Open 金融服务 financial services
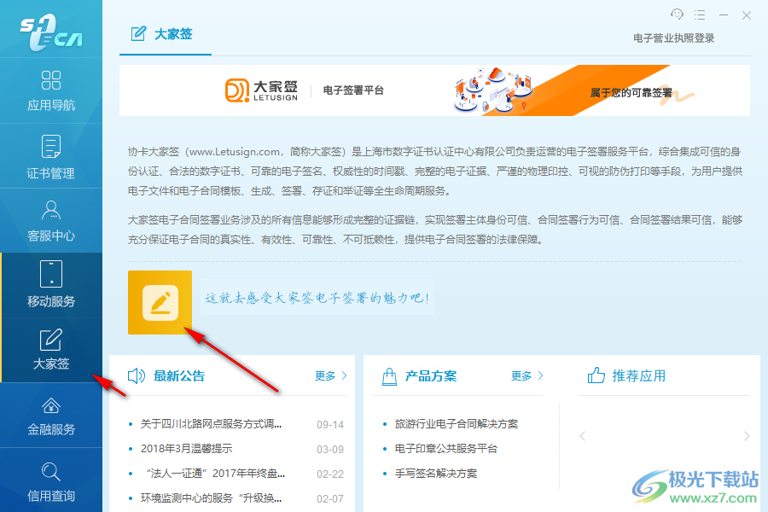 pos(51,416)
